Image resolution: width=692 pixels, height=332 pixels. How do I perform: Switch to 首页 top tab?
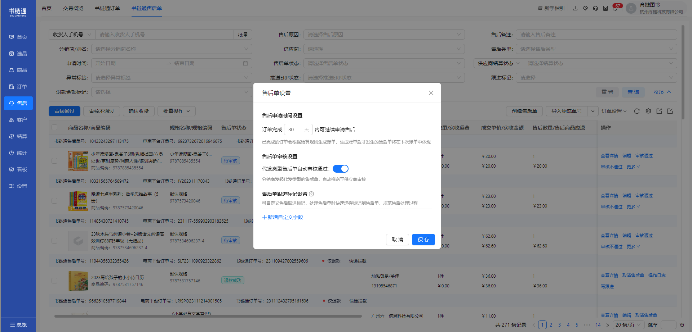(x=46, y=8)
